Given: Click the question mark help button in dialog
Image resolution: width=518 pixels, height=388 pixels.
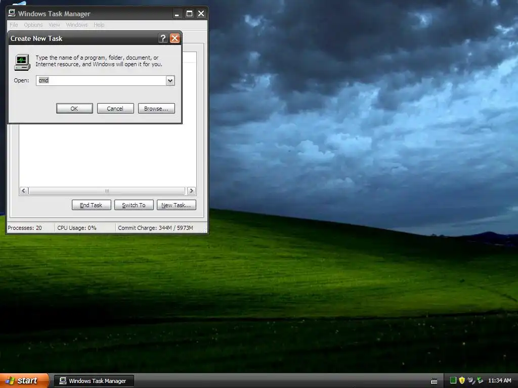Looking at the screenshot, I should pyautogui.click(x=162, y=38).
